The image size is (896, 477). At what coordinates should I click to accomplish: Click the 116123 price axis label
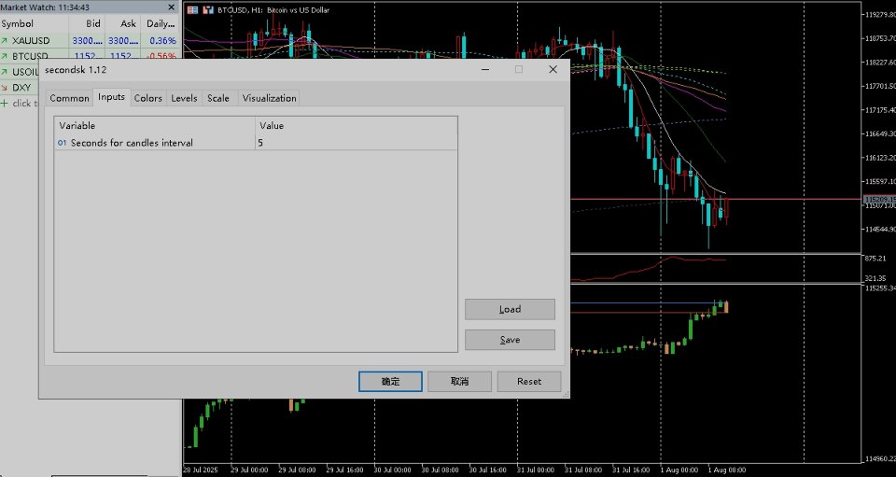click(x=880, y=159)
